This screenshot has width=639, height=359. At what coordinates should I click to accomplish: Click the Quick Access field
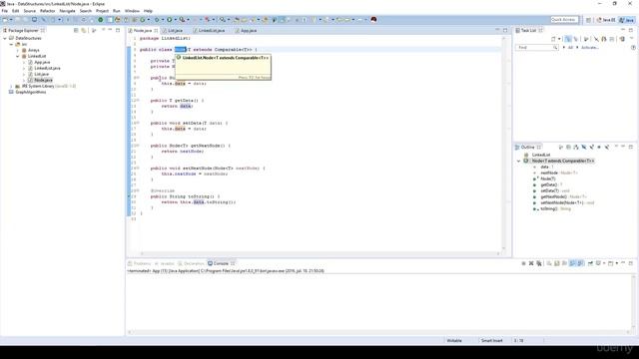[564, 20]
